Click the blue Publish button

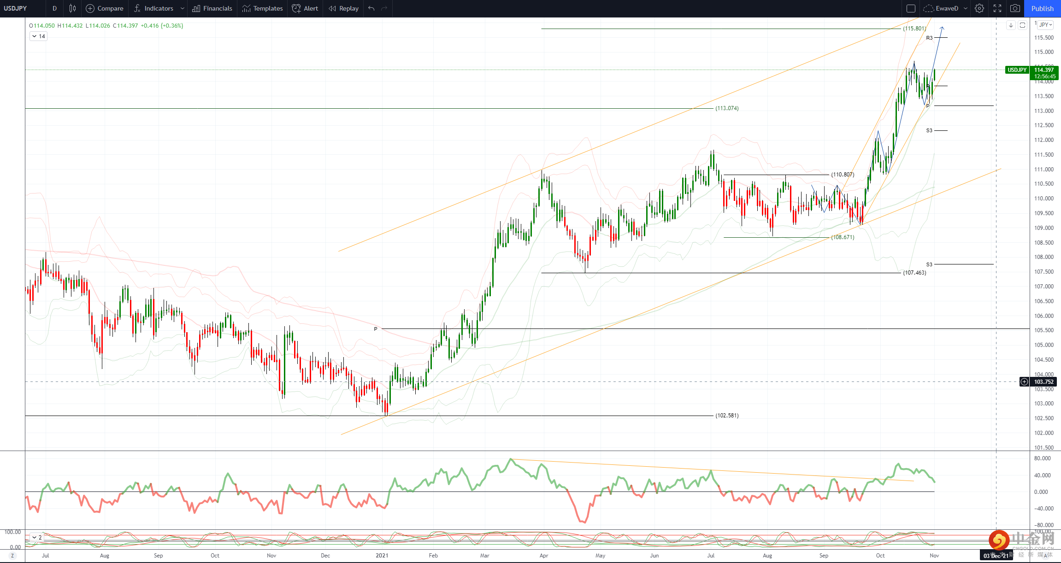pyautogui.click(x=1042, y=8)
